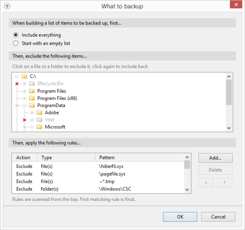Include back the Intel folder label
Viewport: 245px width, 230px height.
(x=49, y=120)
